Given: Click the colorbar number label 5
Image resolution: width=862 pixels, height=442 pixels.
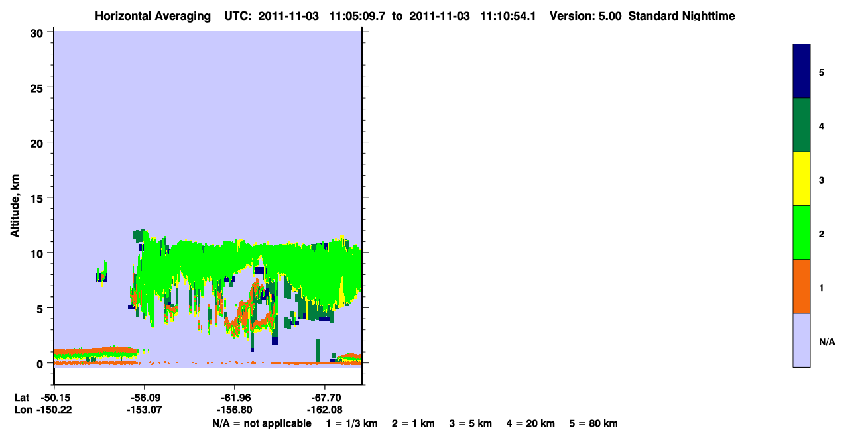Looking at the screenshot, I should (822, 72).
